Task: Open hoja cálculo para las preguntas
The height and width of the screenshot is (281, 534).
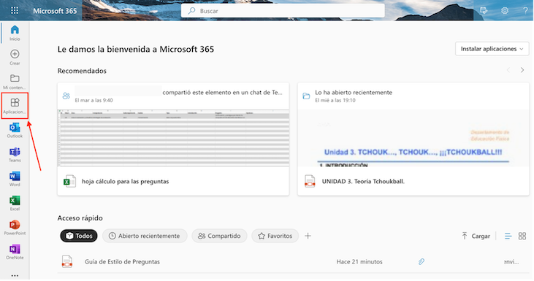Action: pos(126,181)
